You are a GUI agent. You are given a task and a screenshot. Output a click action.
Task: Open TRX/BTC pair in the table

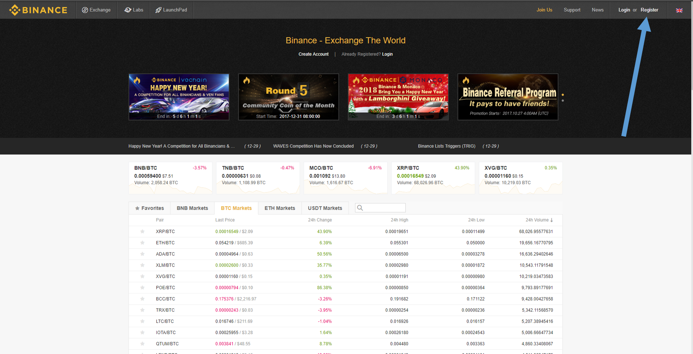pyautogui.click(x=165, y=310)
